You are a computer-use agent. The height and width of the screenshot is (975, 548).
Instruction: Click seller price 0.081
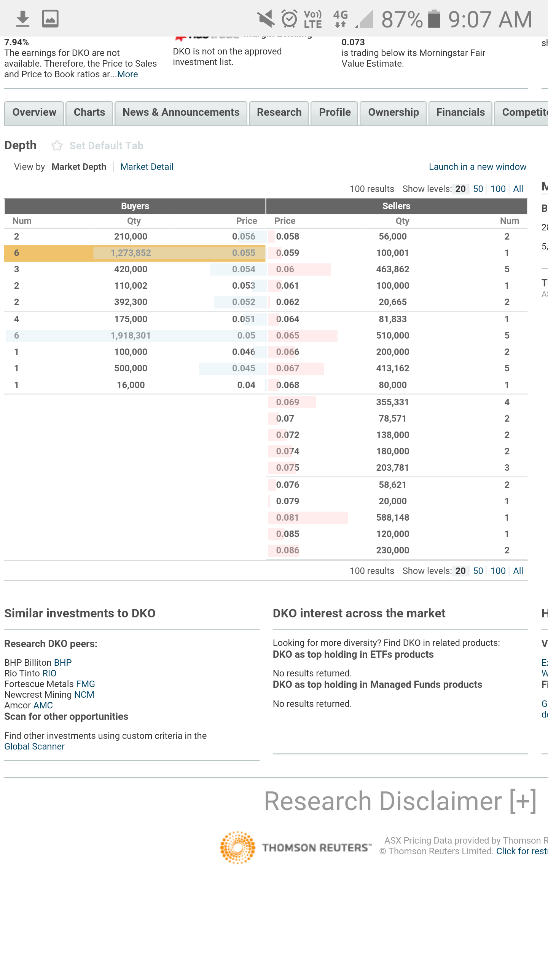[x=287, y=518]
